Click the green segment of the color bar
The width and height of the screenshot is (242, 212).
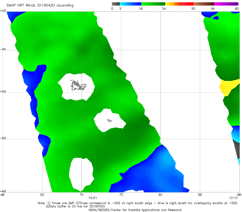[x=153, y=4]
